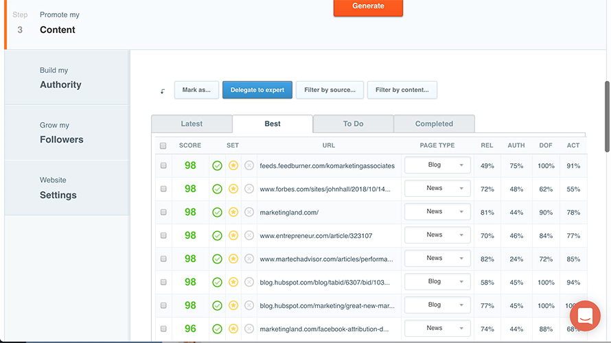Click green checkmark for feeds.feedburner.com row
This screenshot has height=343, width=611.
pyautogui.click(x=217, y=166)
